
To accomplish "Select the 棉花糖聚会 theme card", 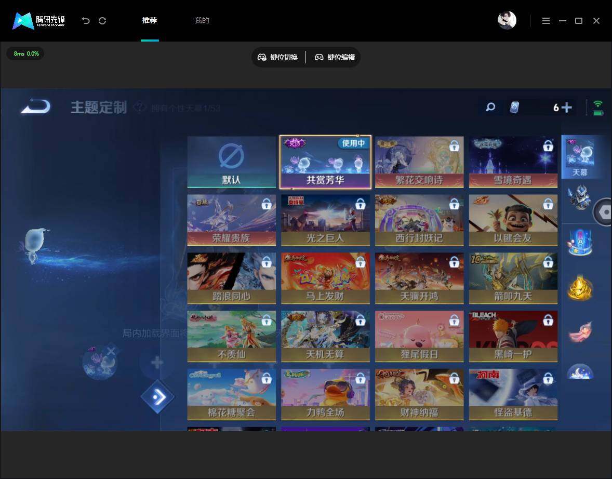I will 232,394.
